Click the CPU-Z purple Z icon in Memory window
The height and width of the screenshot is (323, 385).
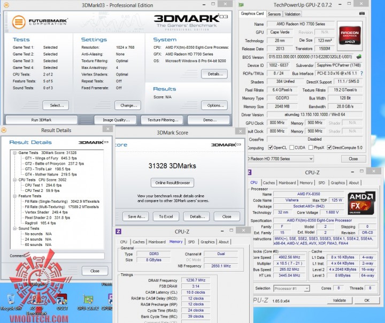point(118,232)
